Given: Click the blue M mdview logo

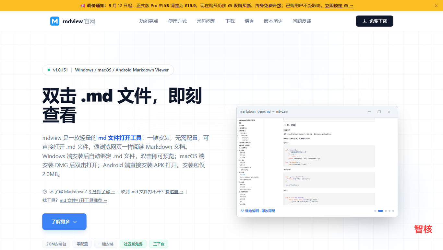Looking at the screenshot, I should pyautogui.click(x=55, y=21).
